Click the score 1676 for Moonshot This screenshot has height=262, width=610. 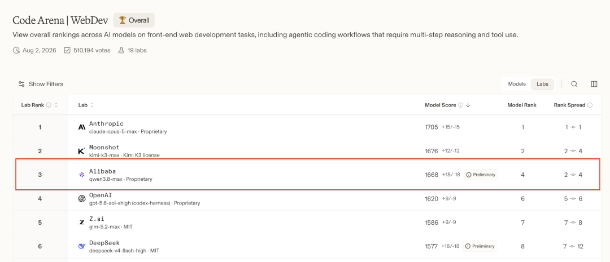tap(432, 151)
